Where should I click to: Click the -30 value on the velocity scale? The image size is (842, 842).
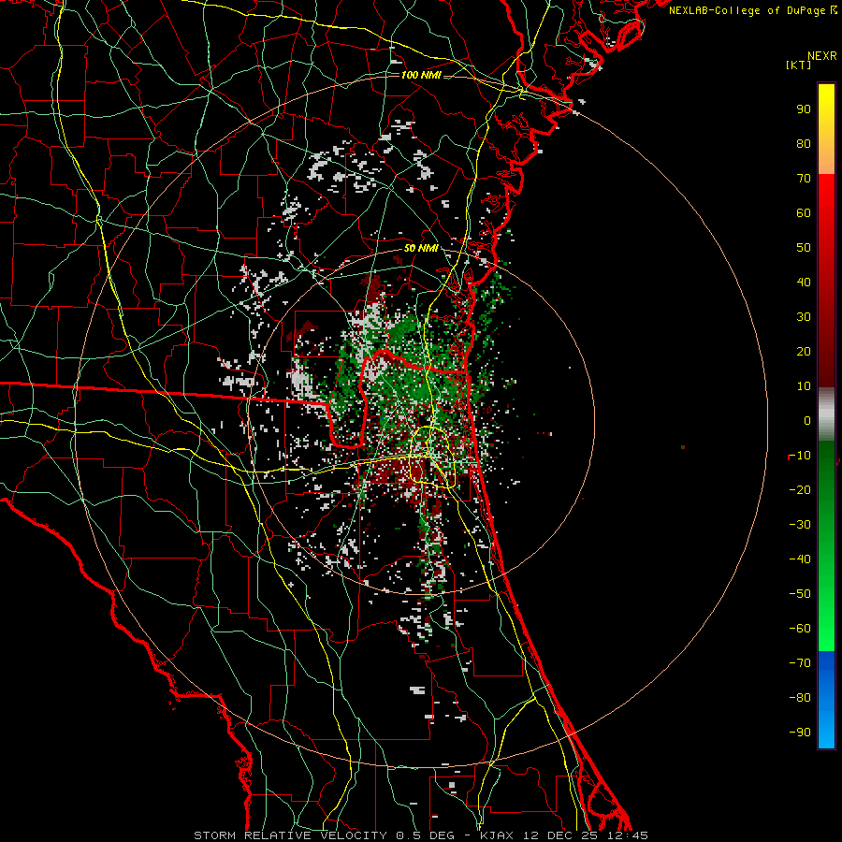point(800,525)
